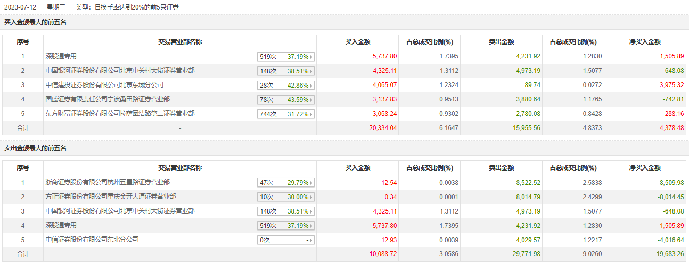Click the 买入金额最大的前五名 section title
Screen dimensions: 689x264
[x=36, y=22]
